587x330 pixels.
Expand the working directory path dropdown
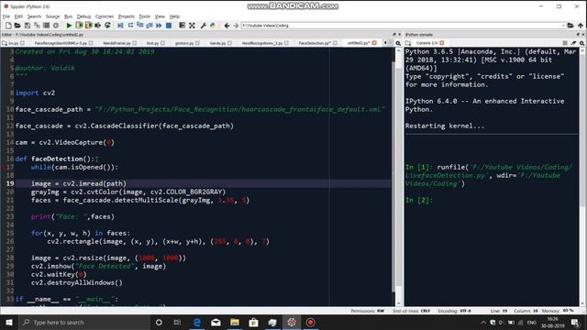click(563, 26)
